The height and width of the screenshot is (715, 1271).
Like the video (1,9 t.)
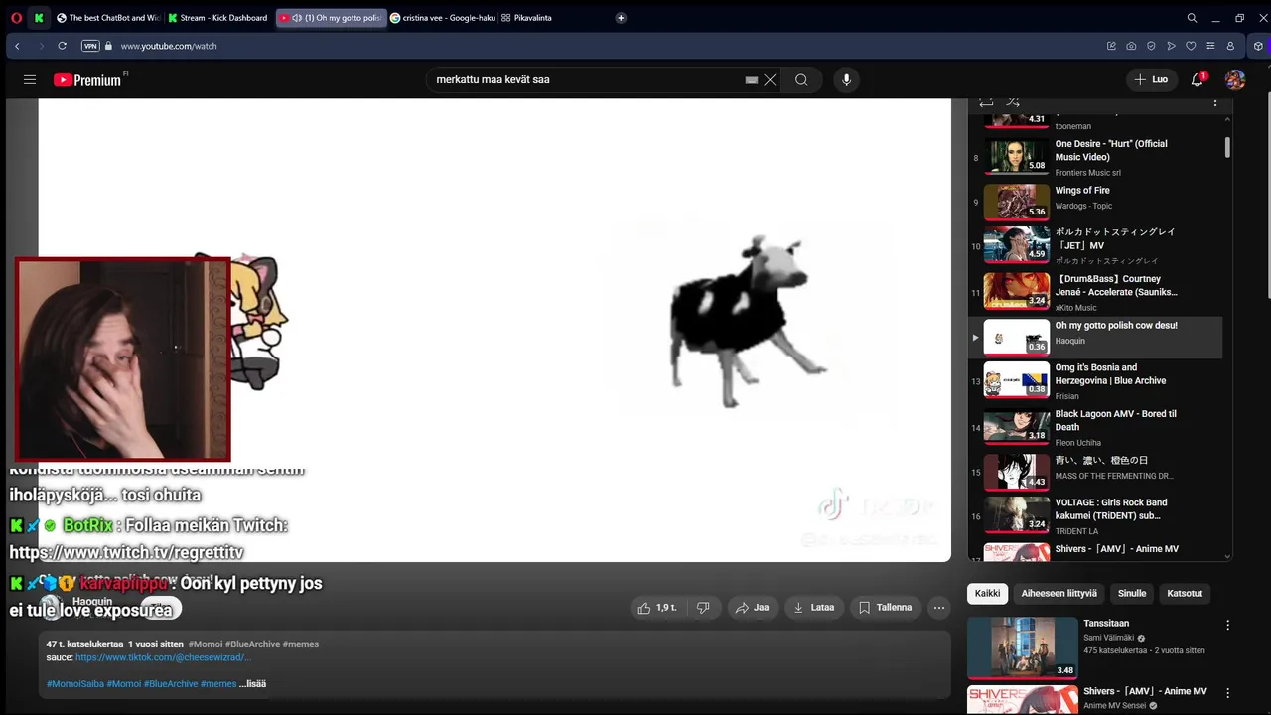coord(657,608)
